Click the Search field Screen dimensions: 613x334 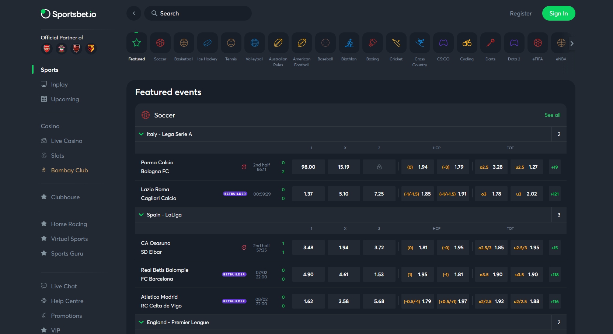click(198, 13)
